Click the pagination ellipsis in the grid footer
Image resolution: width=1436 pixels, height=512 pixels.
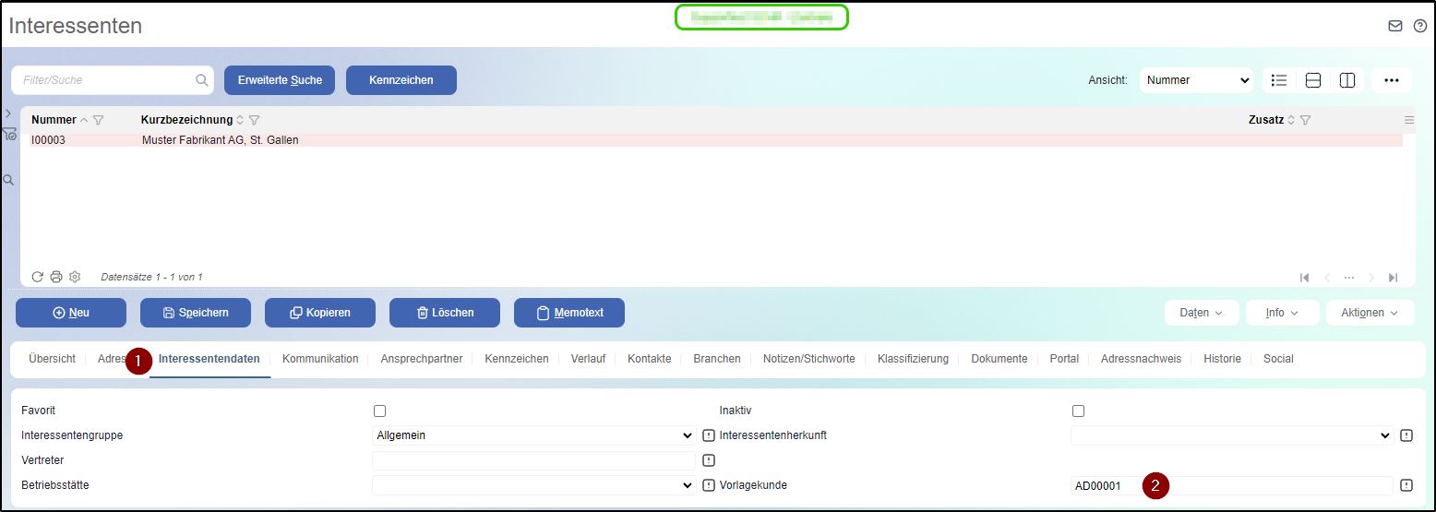pos(1349,278)
